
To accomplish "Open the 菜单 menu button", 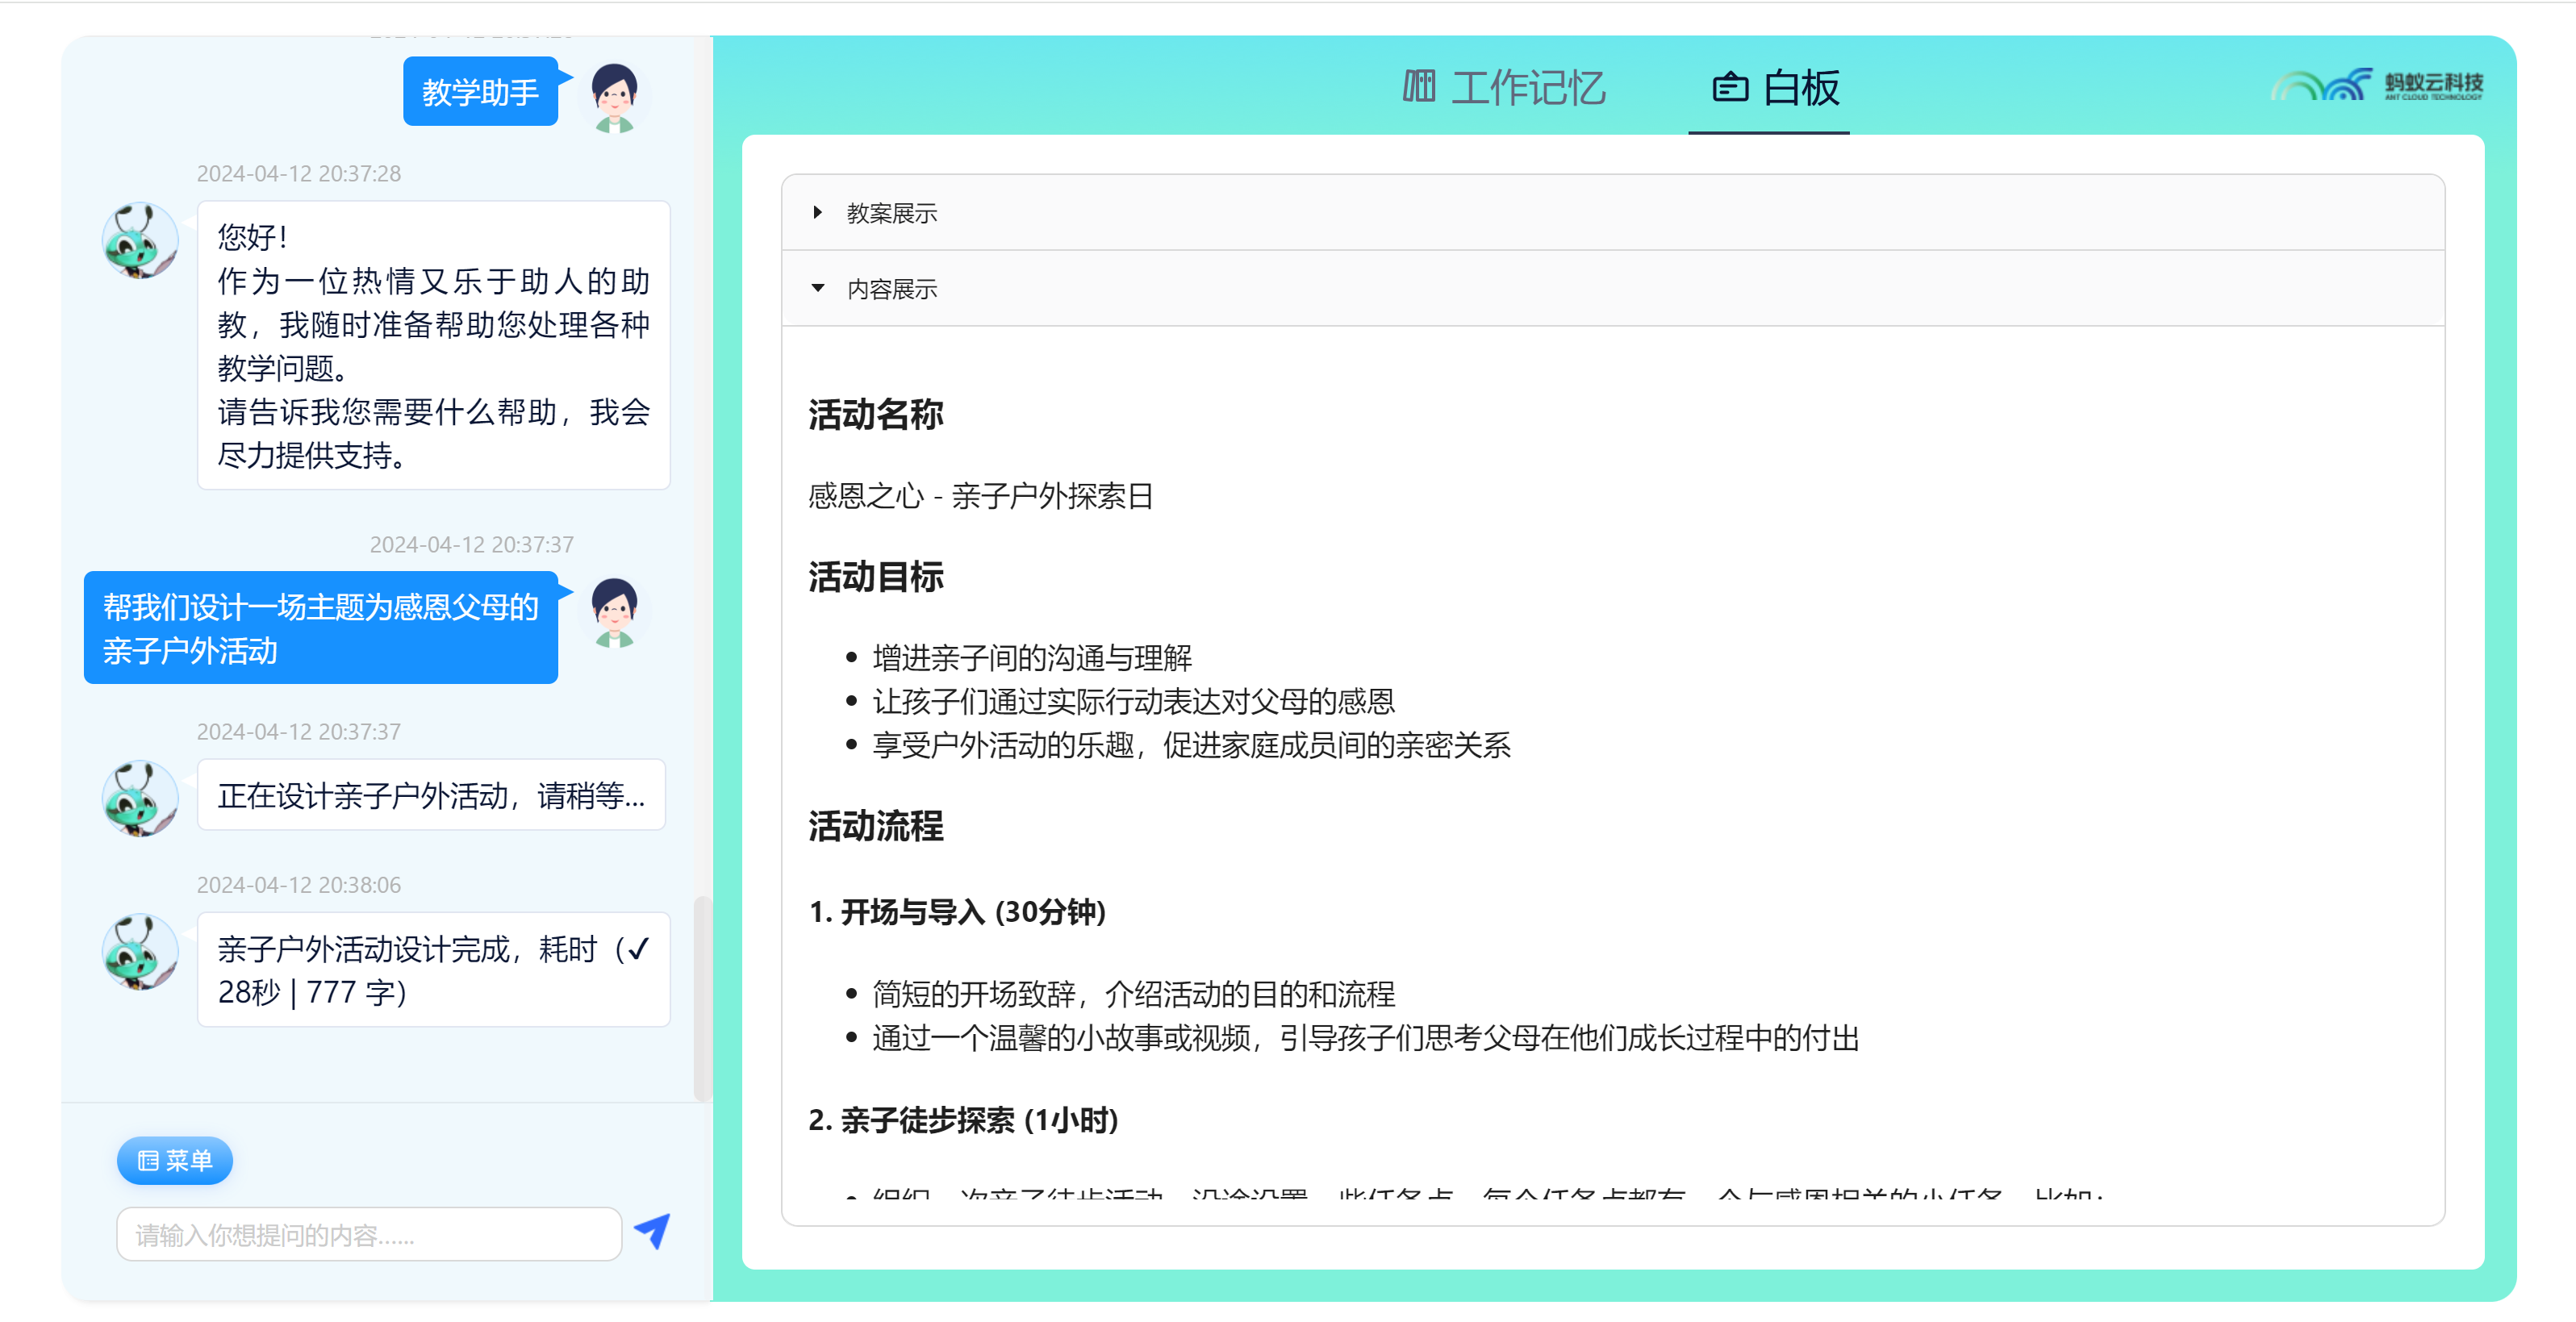I will point(175,1160).
